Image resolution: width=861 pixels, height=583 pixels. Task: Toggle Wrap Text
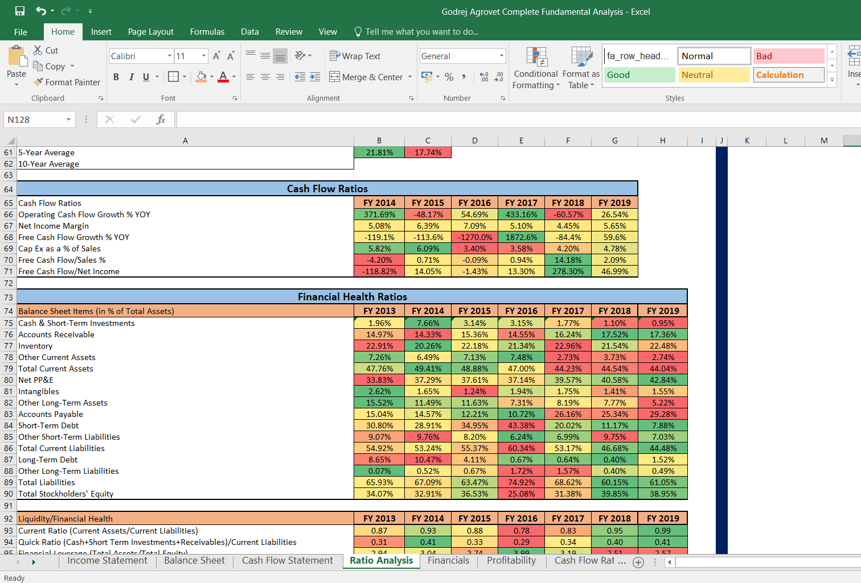355,56
